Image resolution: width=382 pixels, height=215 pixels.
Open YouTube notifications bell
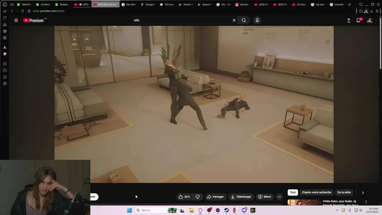359,20
